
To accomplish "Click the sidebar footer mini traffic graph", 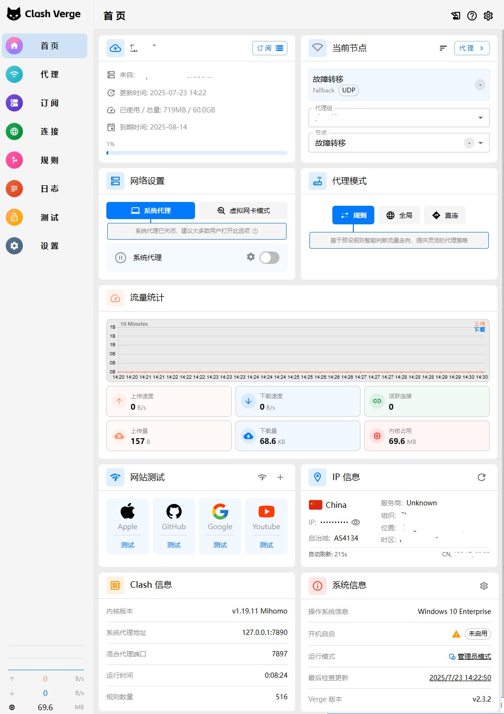I will (46, 658).
